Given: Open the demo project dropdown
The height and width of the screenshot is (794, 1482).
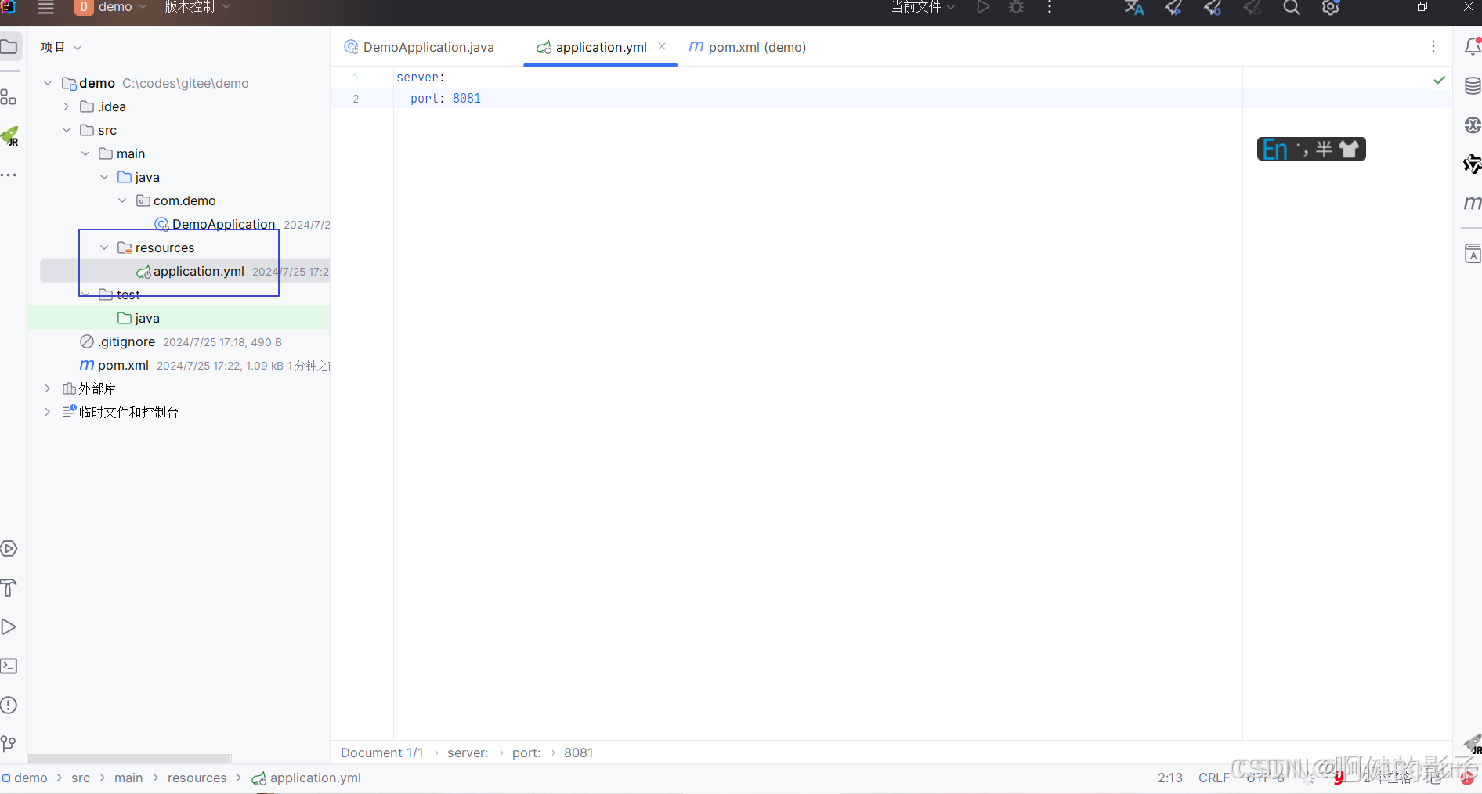Looking at the screenshot, I should [111, 7].
